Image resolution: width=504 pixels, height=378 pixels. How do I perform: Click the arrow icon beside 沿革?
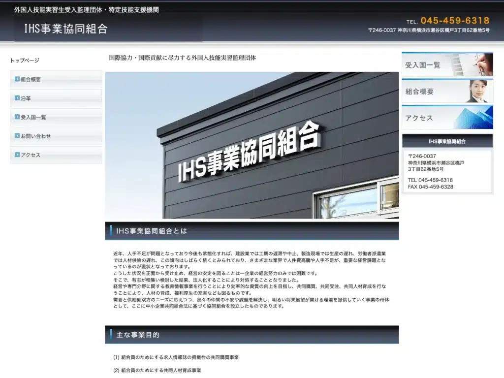tap(17, 98)
